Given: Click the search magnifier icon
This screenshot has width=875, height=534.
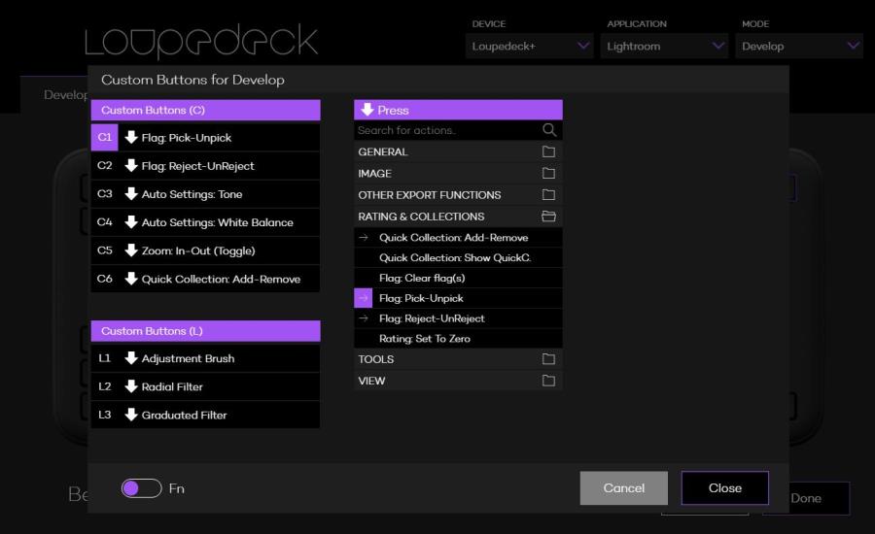Looking at the screenshot, I should coord(549,130).
